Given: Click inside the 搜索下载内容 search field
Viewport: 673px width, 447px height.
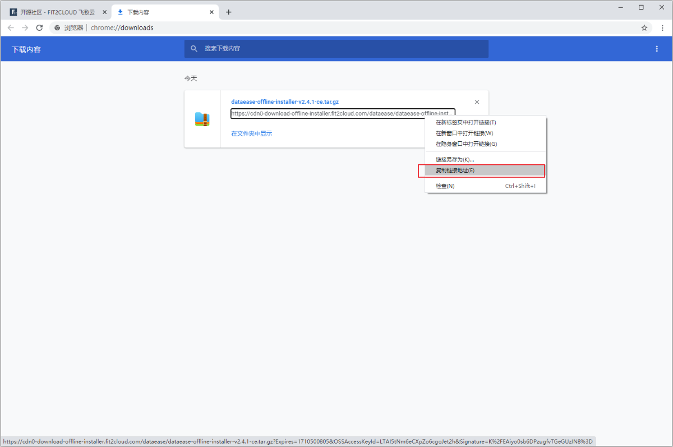Looking at the screenshot, I should [280, 49].
